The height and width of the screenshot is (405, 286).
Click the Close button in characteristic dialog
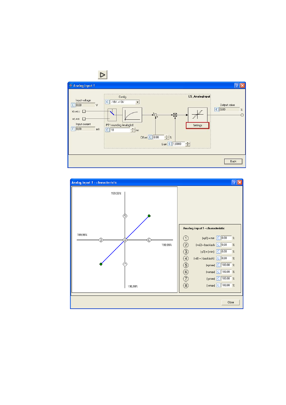[x=231, y=302]
